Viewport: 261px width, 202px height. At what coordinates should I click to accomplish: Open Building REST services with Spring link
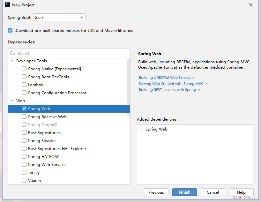[167, 90]
